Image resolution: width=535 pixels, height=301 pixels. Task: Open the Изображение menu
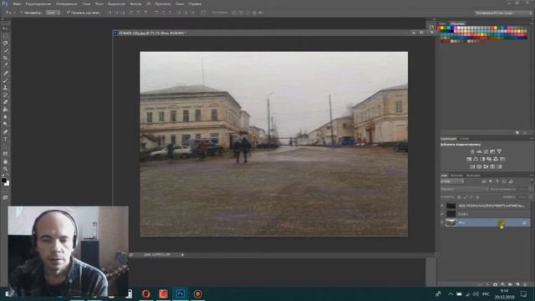pyautogui.click(x=67, y=3)
